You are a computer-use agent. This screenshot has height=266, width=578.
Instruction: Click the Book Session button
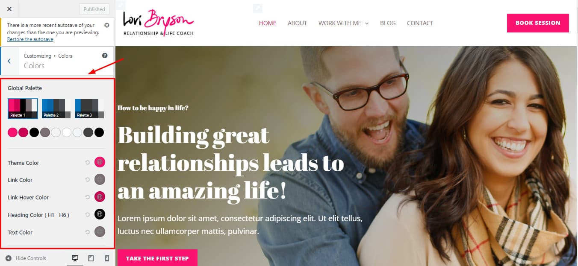pos(538,23)
